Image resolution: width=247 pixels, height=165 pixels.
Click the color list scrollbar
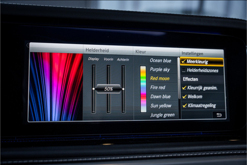(179, 78)
